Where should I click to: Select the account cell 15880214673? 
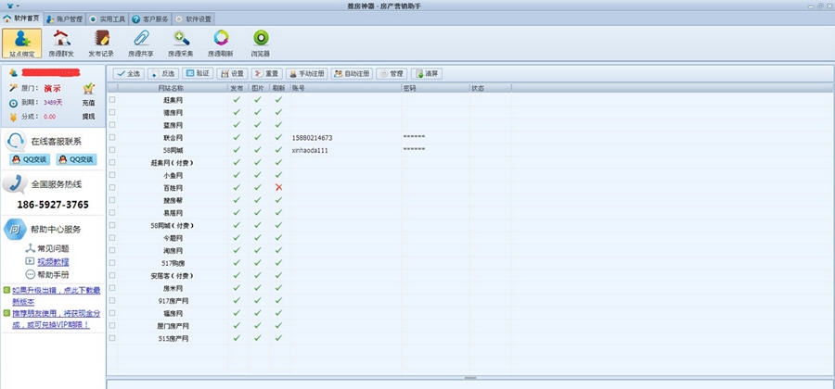click(312, 138)
